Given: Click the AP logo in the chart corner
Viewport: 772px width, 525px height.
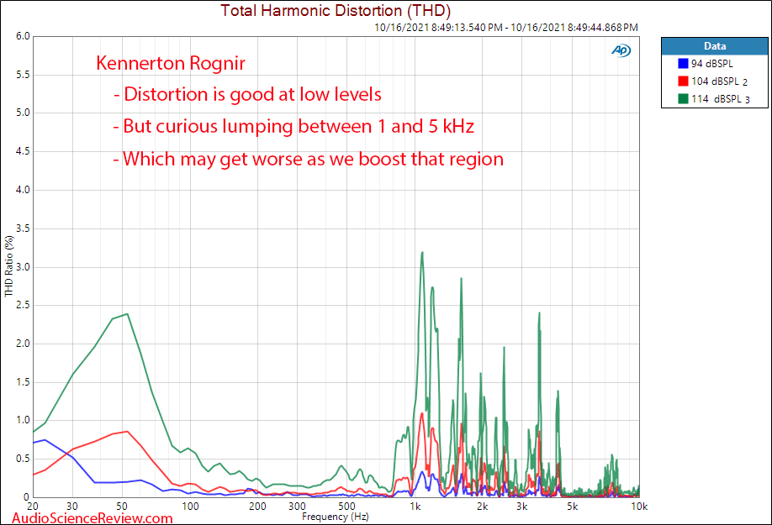Looking at the screenshot, I should (621, 50).
